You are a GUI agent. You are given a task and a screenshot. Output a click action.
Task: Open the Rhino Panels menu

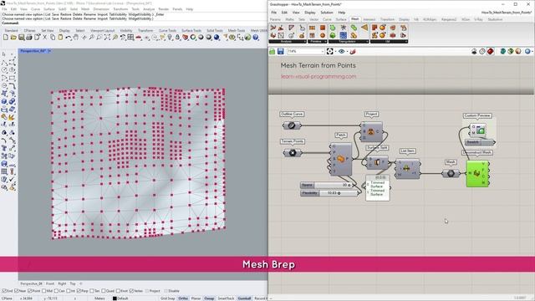(177, 9)
